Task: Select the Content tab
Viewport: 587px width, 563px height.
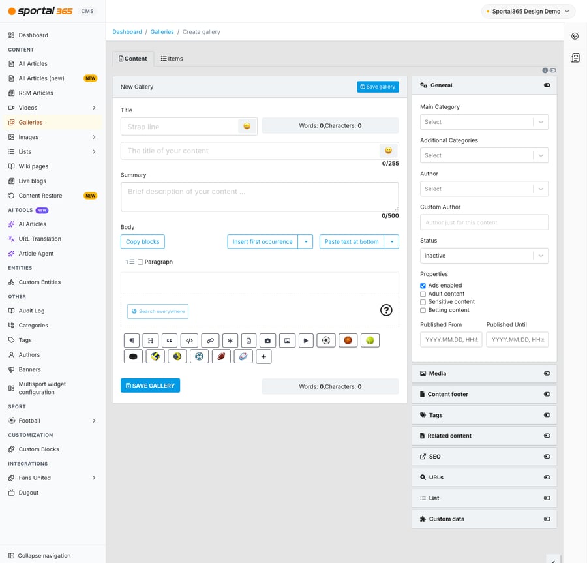Action: point(133,59)
